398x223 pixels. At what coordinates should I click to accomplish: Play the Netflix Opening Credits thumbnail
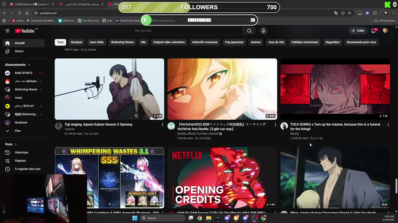point(222,178)
